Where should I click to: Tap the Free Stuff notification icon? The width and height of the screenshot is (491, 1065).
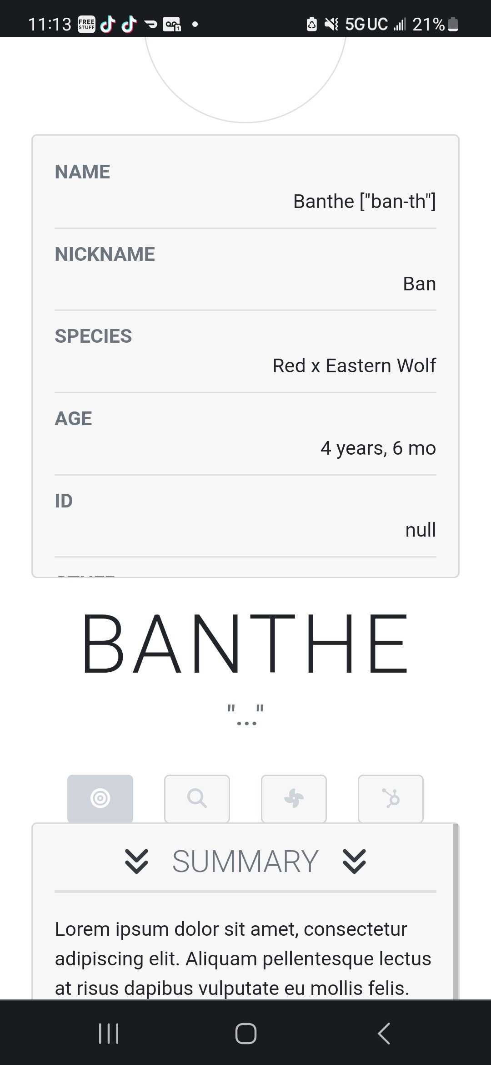coord(86,24)
